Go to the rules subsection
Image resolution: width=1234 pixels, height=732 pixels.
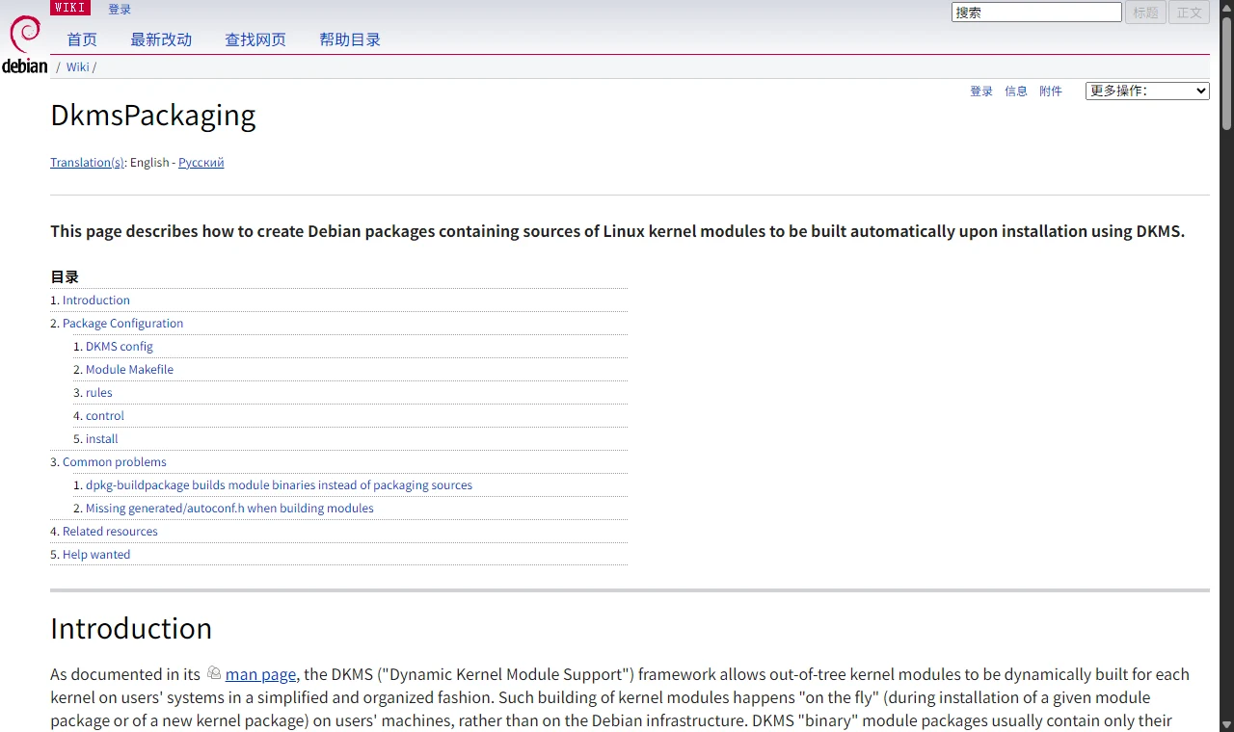pyautogui.click(x=99, y=393)
